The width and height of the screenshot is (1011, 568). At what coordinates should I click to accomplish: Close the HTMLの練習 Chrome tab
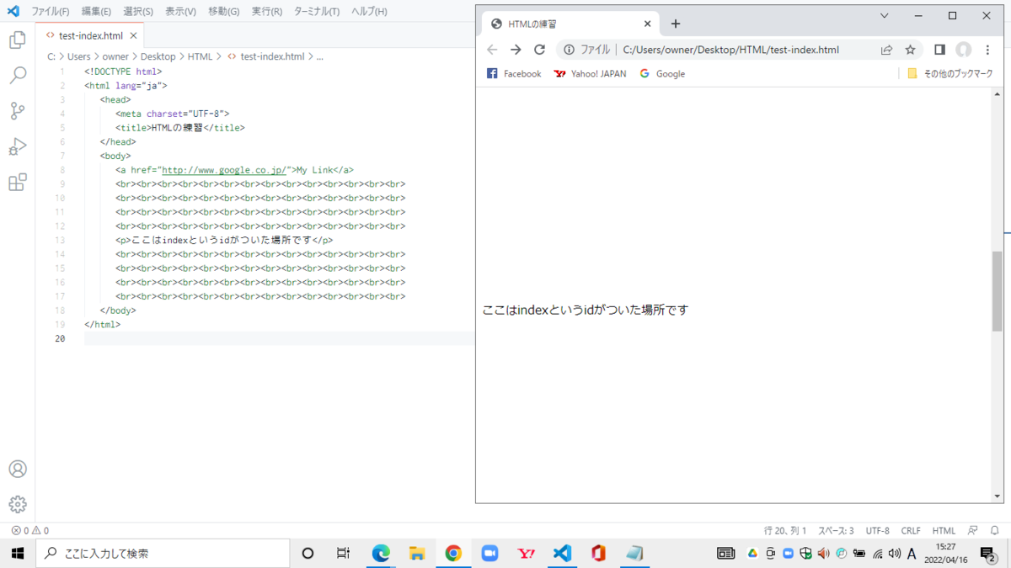pos(647,24)
